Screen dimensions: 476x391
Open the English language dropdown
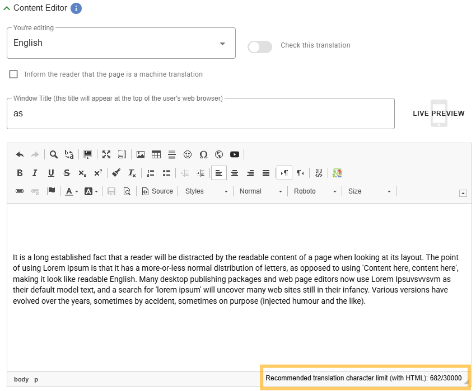tap(121, 43)
